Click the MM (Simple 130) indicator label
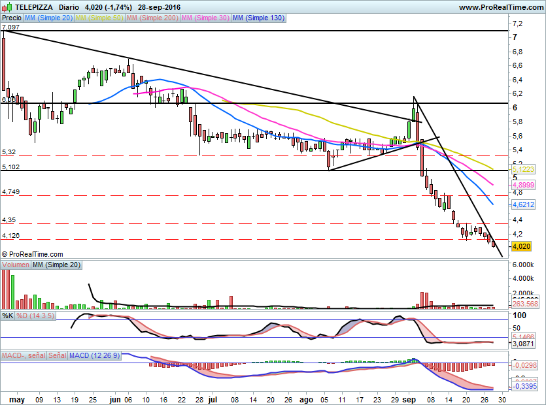This screenshot has width=546, height=405. tap(259, 18)
